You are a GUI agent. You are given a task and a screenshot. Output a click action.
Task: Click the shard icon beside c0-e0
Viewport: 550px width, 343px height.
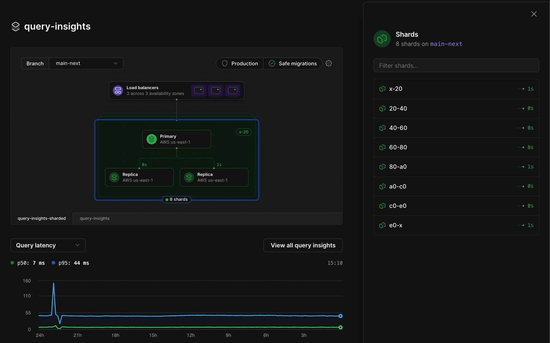pos(382,206)
